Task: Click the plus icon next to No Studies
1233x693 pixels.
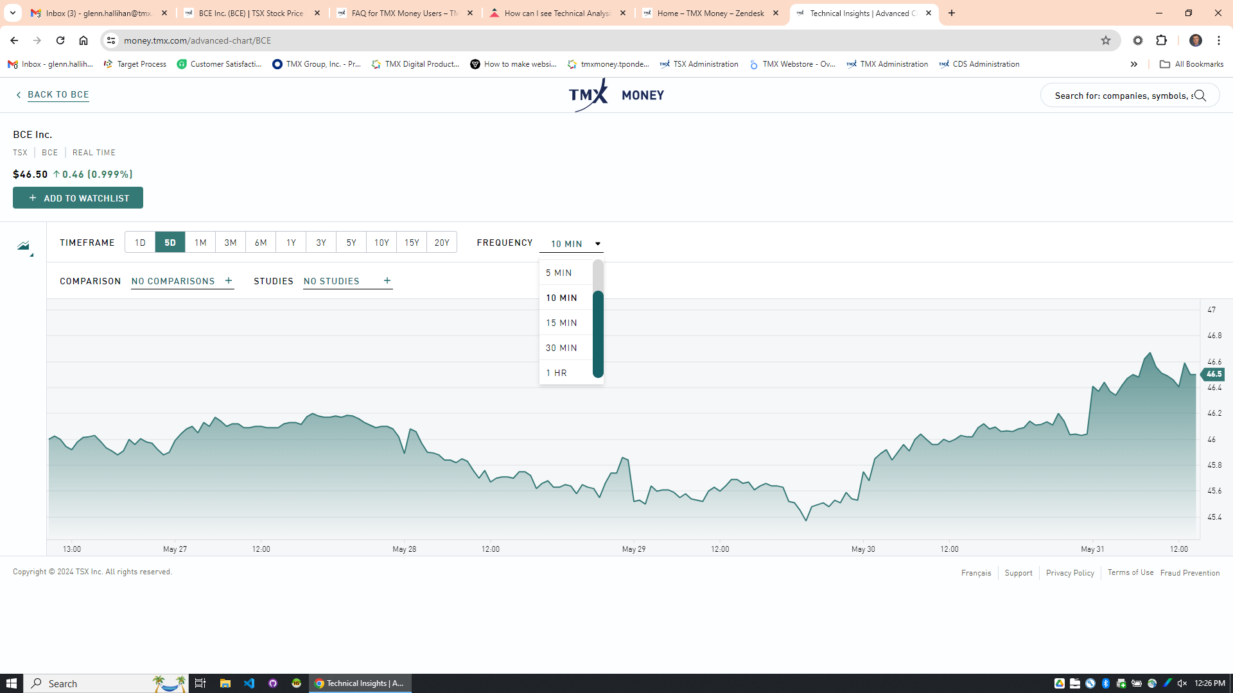Action: pyautogui.click(x=387, y=281)
